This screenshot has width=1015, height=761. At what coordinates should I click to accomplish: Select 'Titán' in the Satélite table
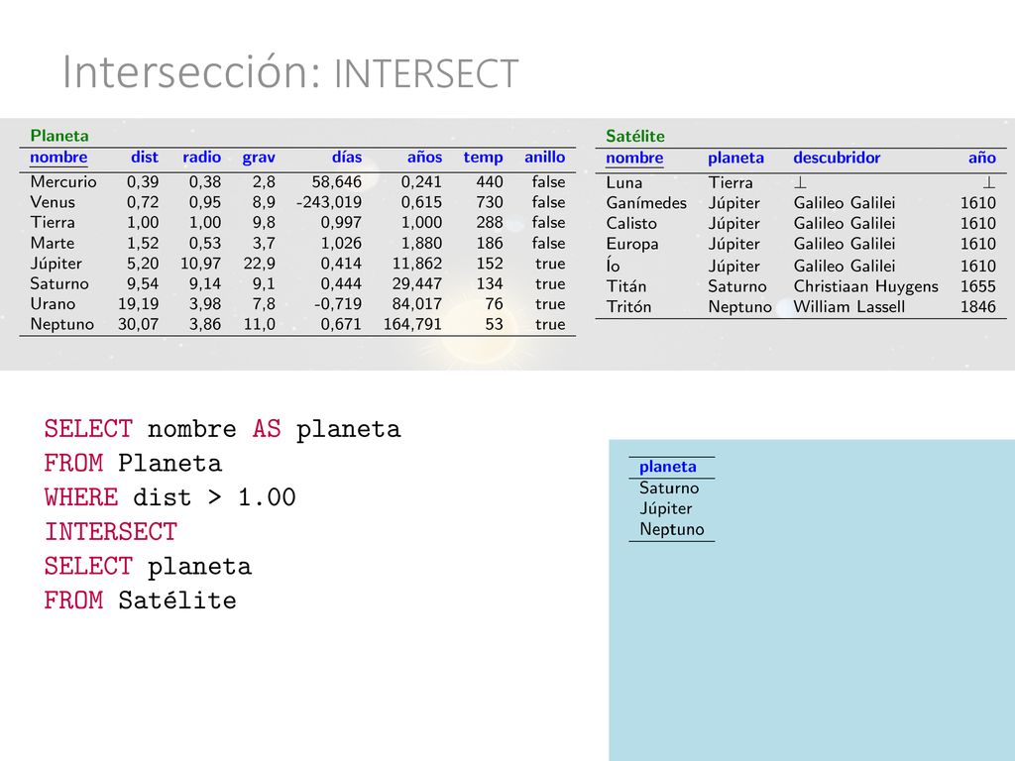(626, 286)
